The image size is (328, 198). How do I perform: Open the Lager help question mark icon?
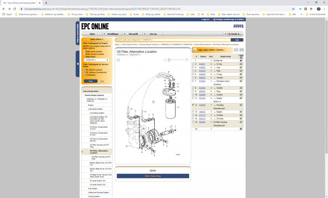click(241, 57)
